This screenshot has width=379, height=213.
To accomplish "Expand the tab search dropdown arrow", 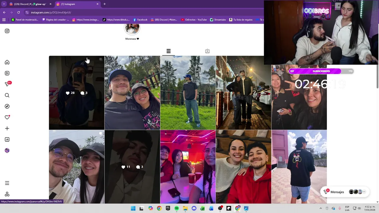I will pos(4,4).
